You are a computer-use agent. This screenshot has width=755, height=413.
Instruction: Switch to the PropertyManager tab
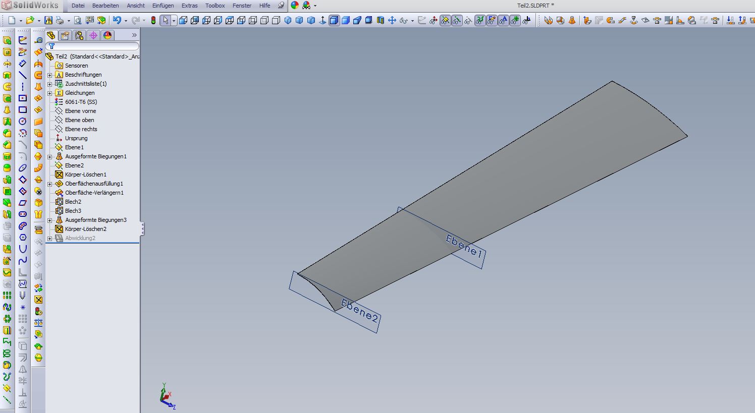[65, 35]
